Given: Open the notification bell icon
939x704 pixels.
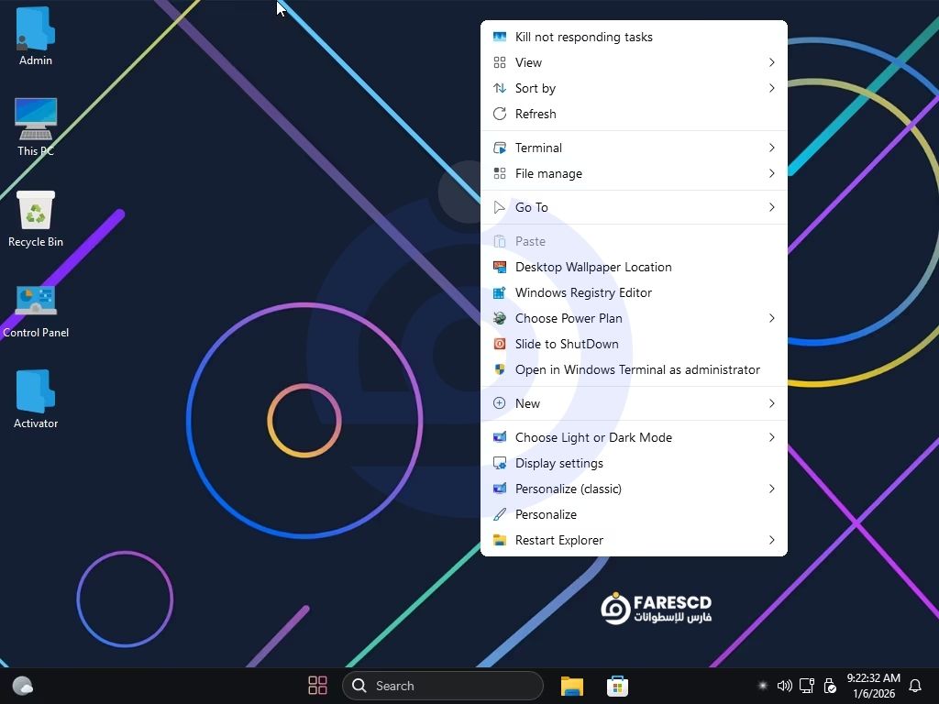Looking at the screenshot, I should 914,686.
